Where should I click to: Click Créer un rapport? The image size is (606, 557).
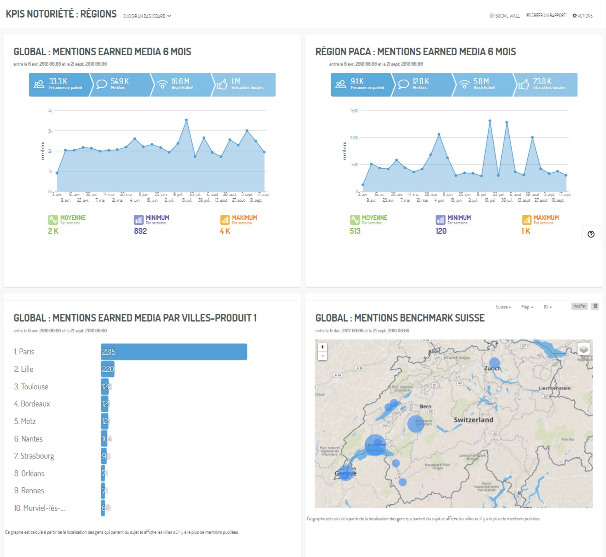(546, 15)
